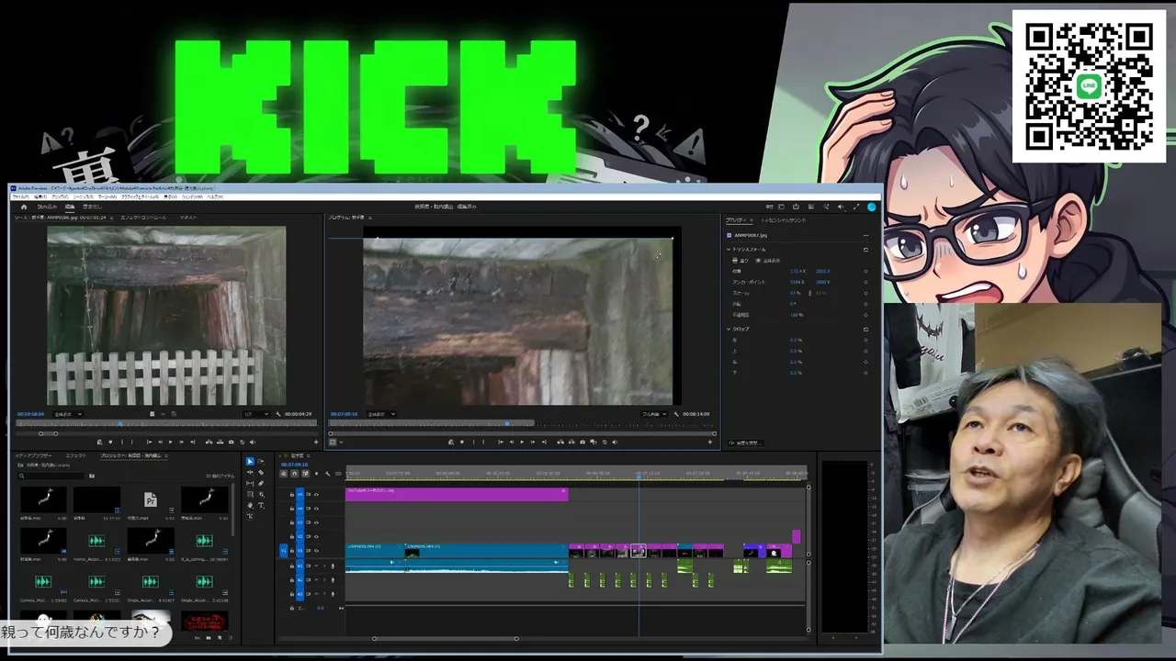Screen dimensions: 1176x661
Task: Select the Rectangle shape tool
Action: 250,495
